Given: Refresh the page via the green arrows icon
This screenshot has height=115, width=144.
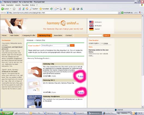Looking at the screenshot, I should (x=23, y=9).
